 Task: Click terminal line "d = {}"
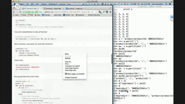pyautogui.click(x=122, y=81)
